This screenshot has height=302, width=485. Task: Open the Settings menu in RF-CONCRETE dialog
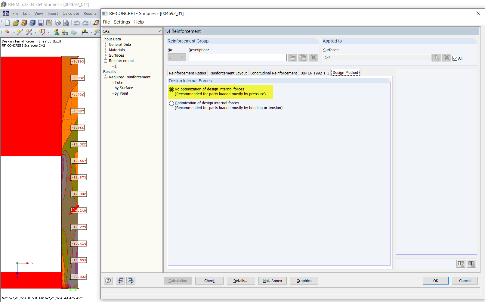pos(122,22)
